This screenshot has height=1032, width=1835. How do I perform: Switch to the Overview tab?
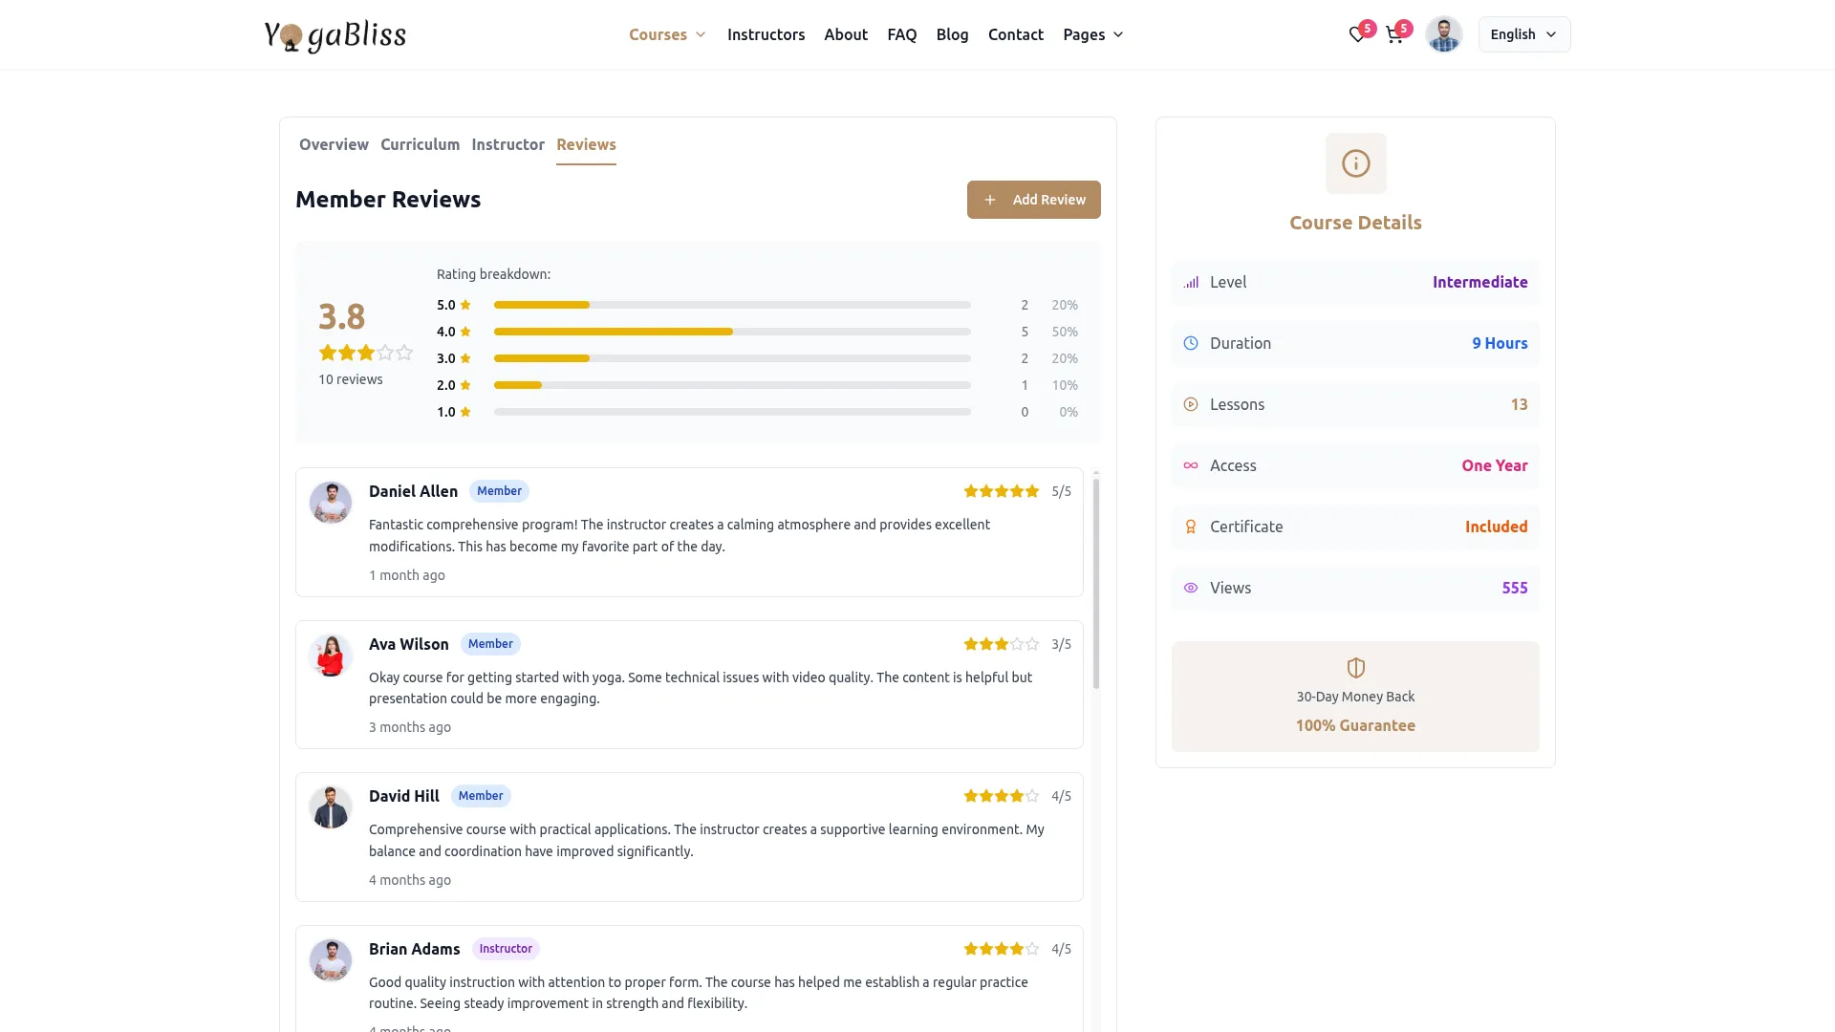click(x=334, y=144)
